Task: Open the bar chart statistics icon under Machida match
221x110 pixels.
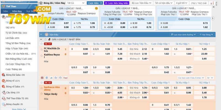Action: (51, 78)
